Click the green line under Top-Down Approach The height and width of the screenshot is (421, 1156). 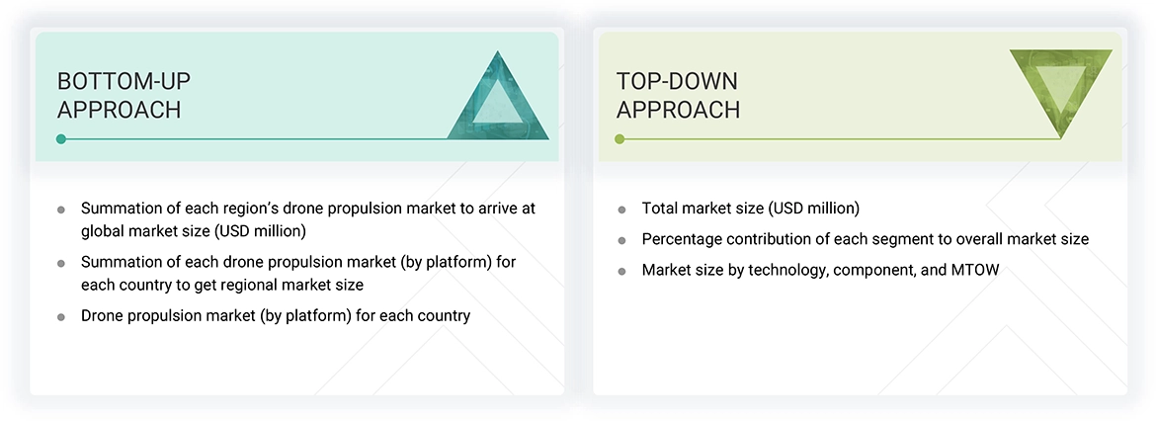tap(840, 139)
